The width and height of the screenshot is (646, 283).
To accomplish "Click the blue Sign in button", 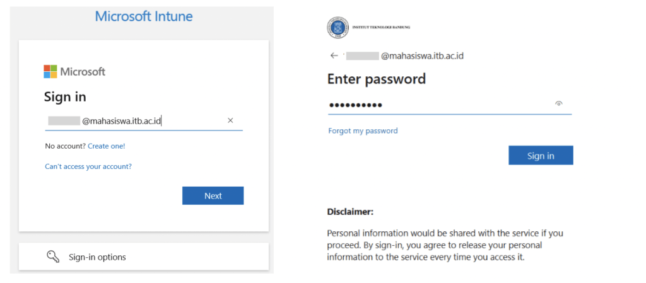I will [x=541, y=156].
